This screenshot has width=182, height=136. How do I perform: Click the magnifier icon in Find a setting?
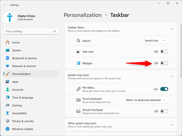[x=55, y=31]
